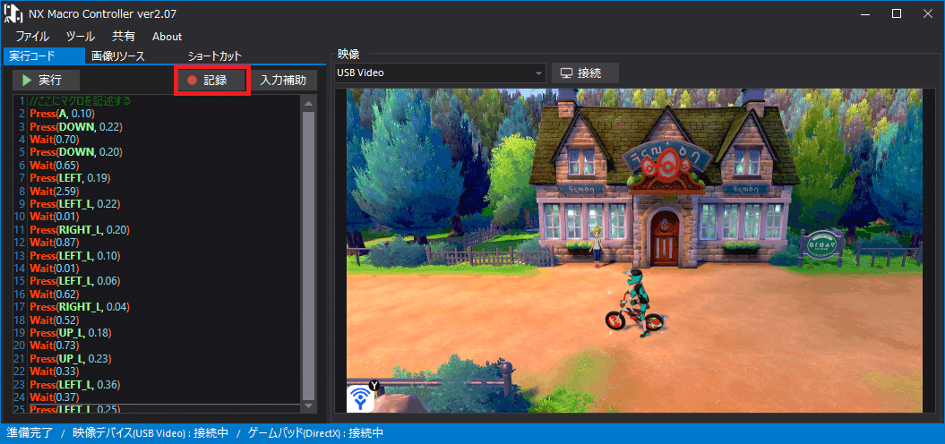Click code line Press(LEFT_L, 0.36)
The image size is (945, 444).
[x=74, y=384]
